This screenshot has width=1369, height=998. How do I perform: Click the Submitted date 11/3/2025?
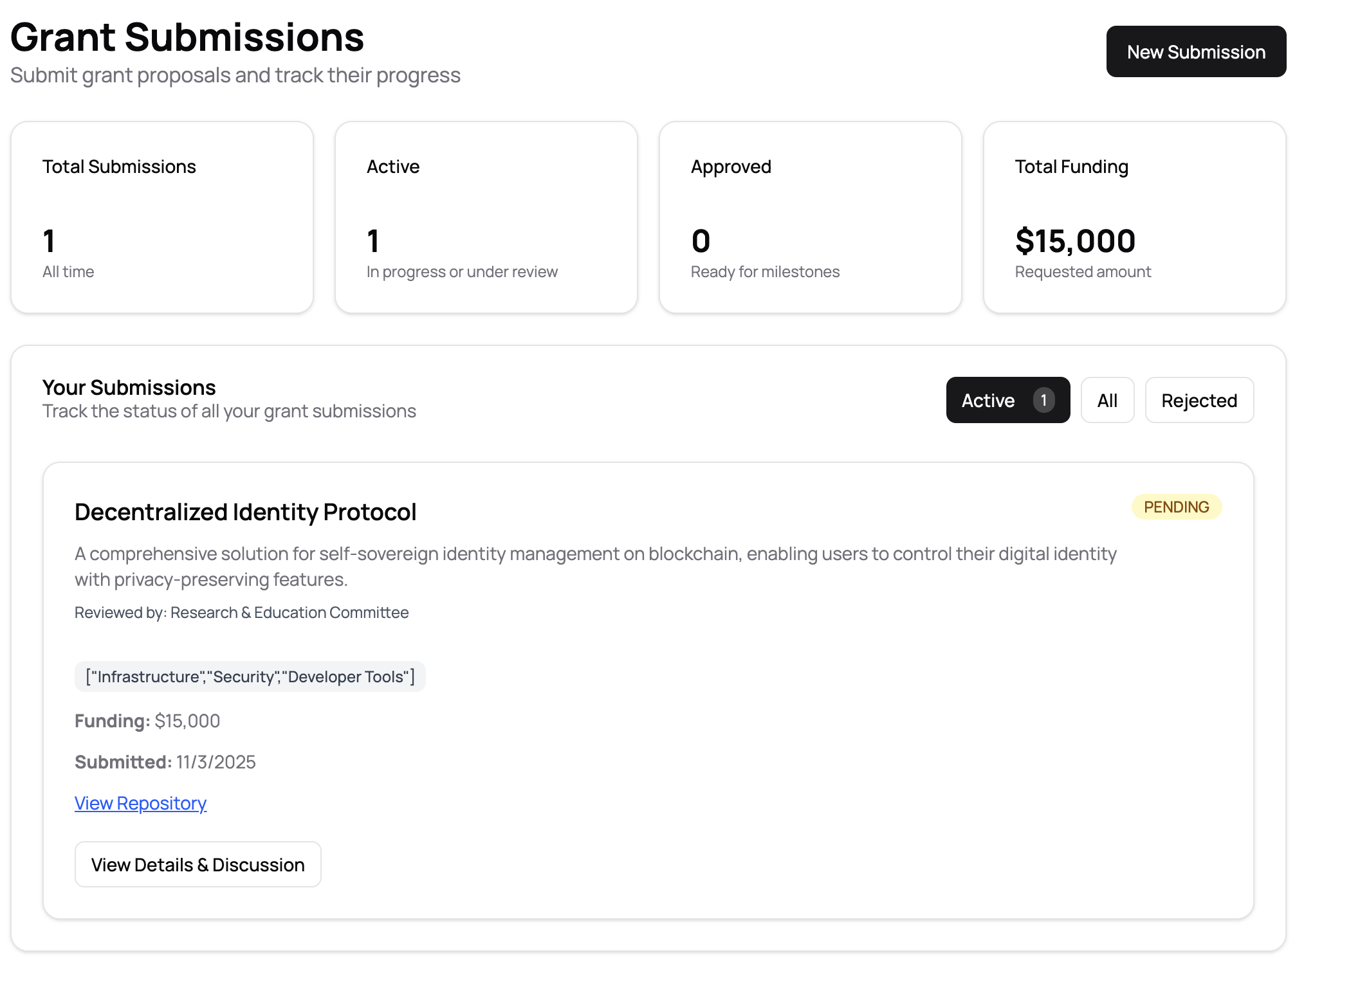click(165, 762)
